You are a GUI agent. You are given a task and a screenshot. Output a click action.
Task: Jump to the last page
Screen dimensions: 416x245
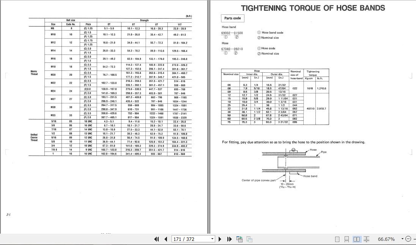(x=230, y=239)
